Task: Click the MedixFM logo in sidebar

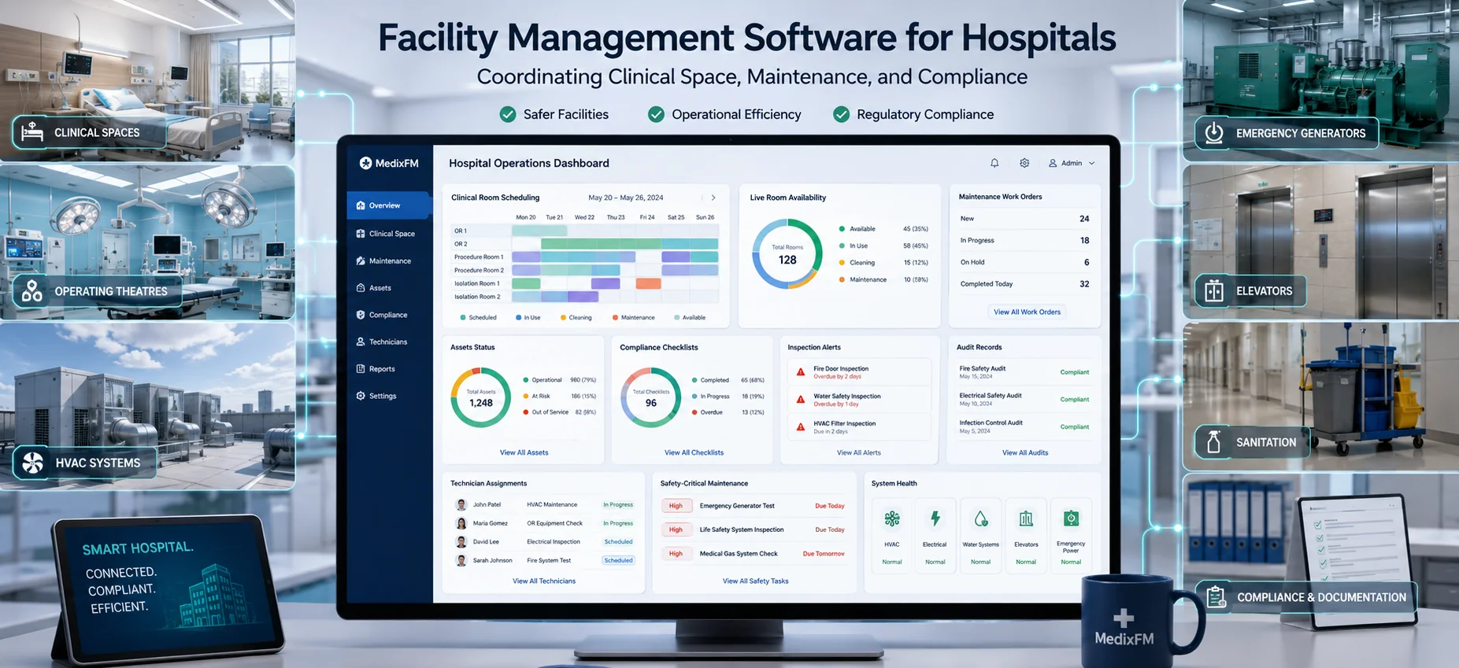Action: coord(389,163)
